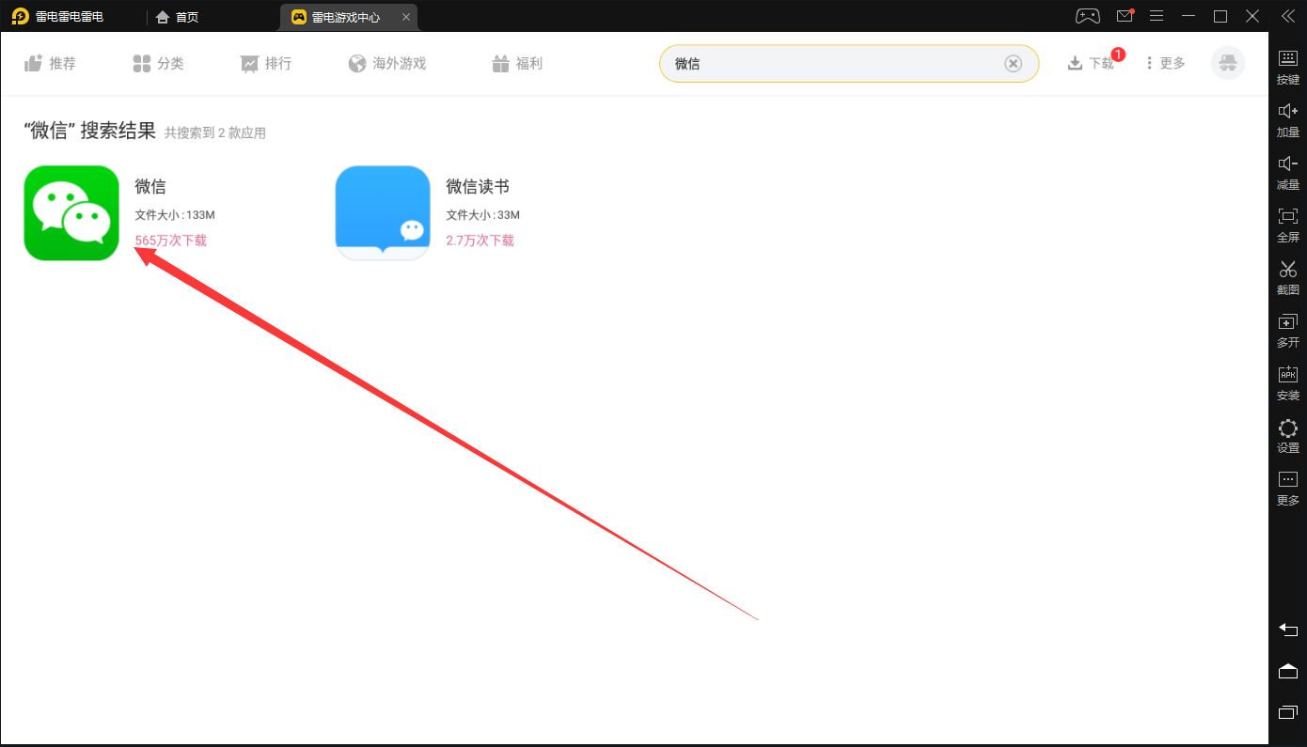Show more sidebar tools (更多)
This screenshot has height=747, width=1307.
pos(1287,487)
